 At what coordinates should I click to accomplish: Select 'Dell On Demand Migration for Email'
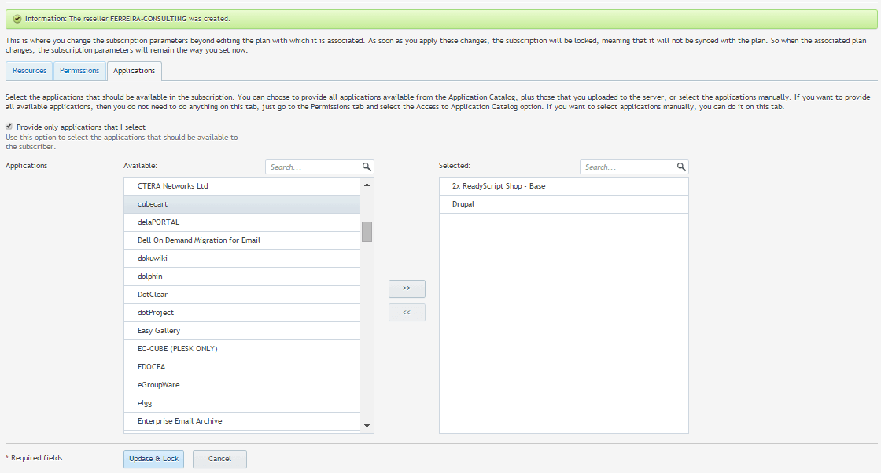[242, 240]
